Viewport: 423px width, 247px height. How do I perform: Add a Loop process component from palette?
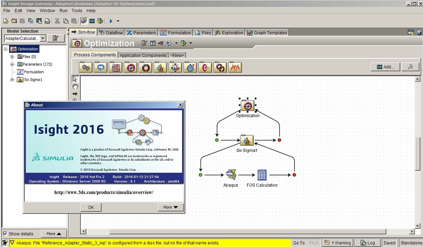click(101, 67)
